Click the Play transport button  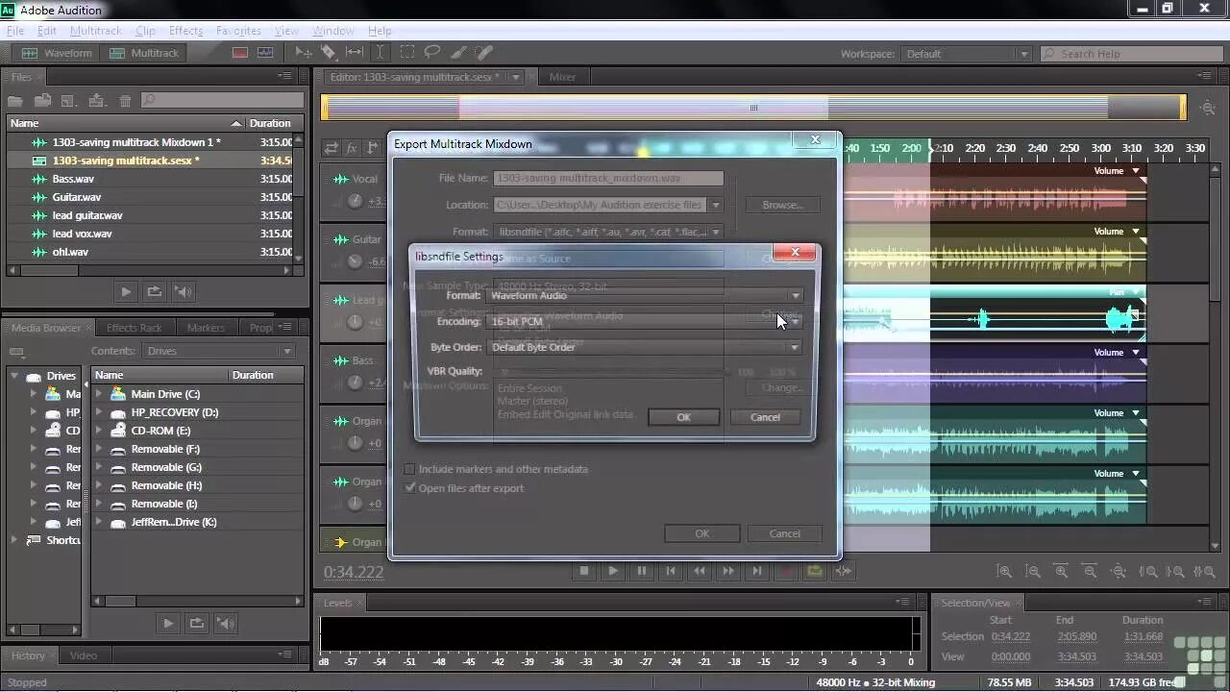click(612, 571)
